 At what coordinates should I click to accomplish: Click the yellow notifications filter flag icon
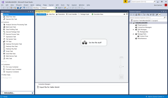(x=125, y=2)
